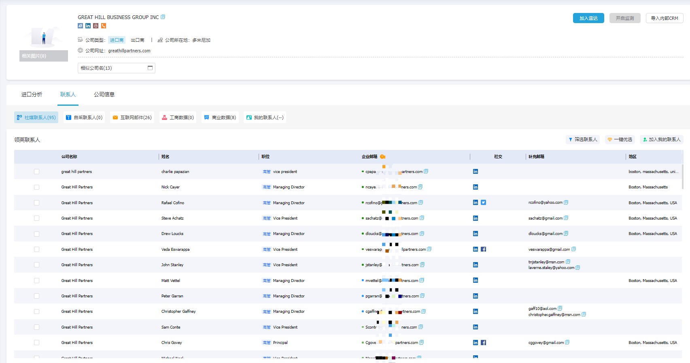Image resolution: width=690 pixels, height=363 pixels.
Task: Tick checkbox for Steve Achatz row
Action: [x=37, y=218]
